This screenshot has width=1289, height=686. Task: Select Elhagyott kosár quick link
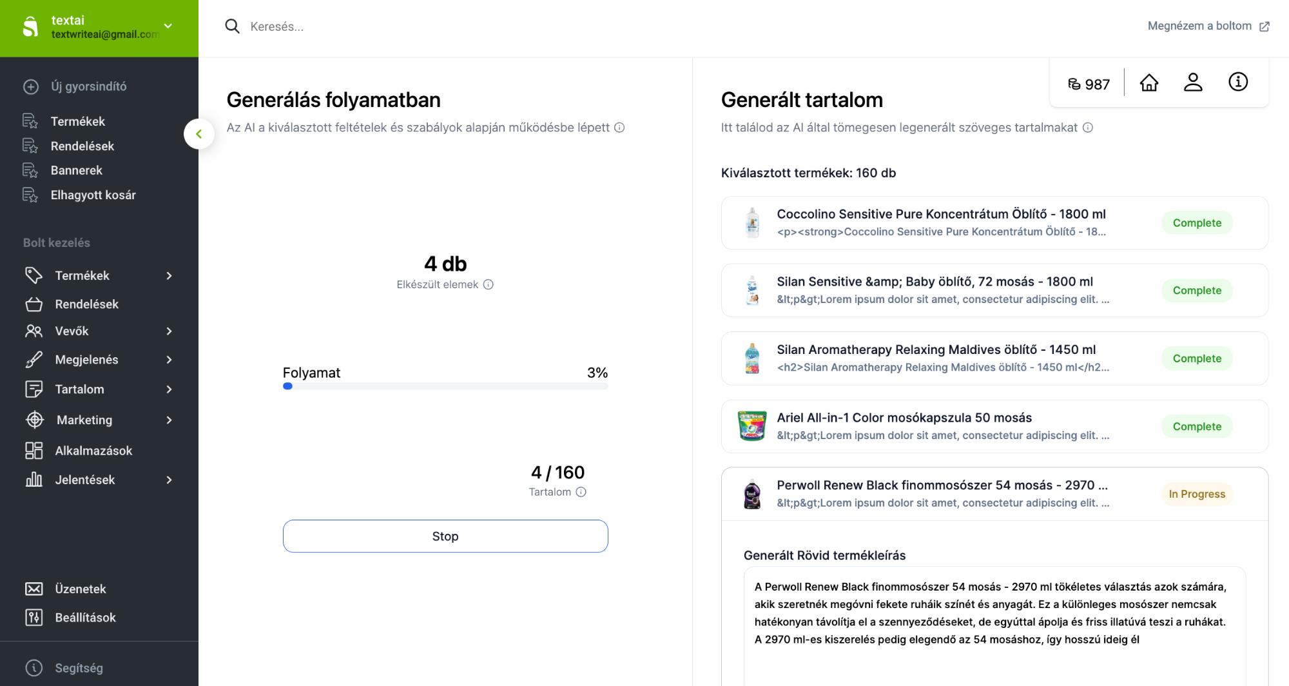click(93, 195)
